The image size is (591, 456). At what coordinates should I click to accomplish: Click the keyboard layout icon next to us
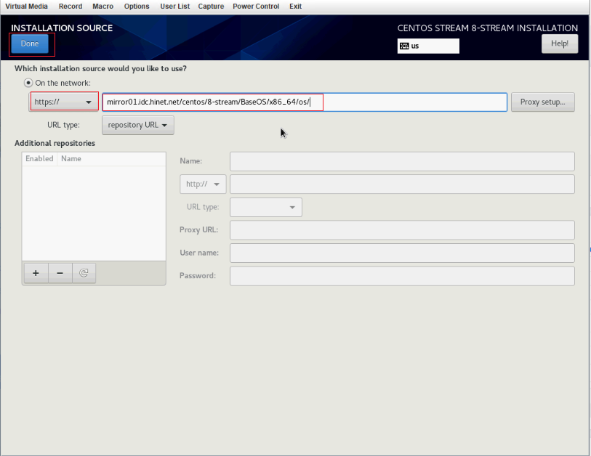click(x=404, y=46)
